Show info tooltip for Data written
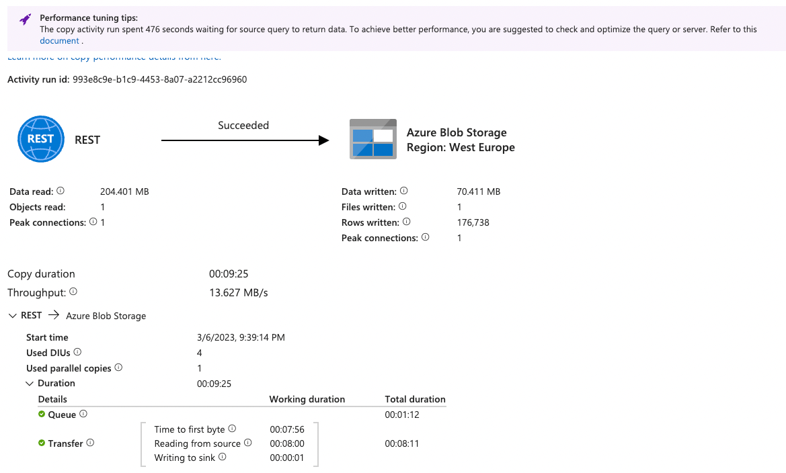This screenshot has width=786, height=473. pyautogui.click(x=404, y=191)
